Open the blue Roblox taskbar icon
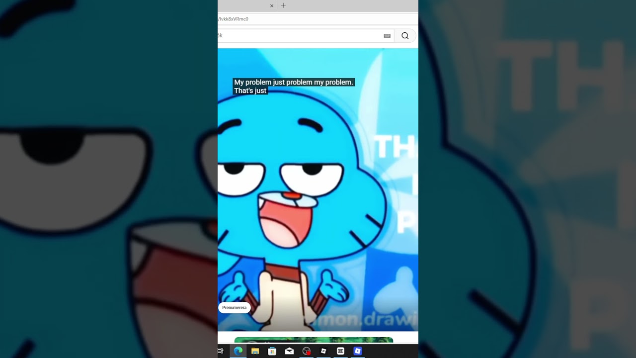The height and width of the screenshot is (358, 636). coord(358,351)
